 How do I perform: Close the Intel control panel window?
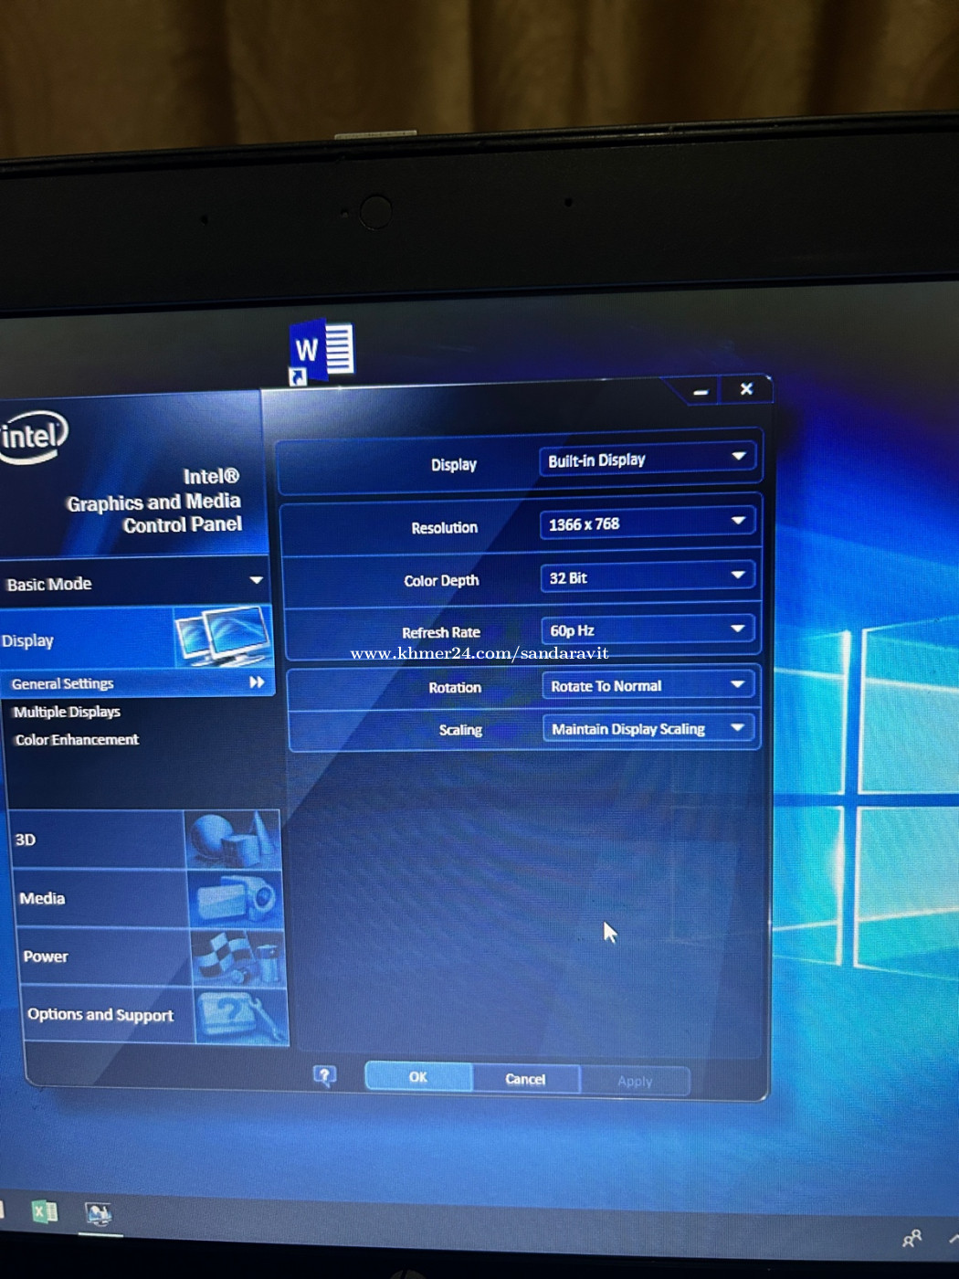(746, 389)
